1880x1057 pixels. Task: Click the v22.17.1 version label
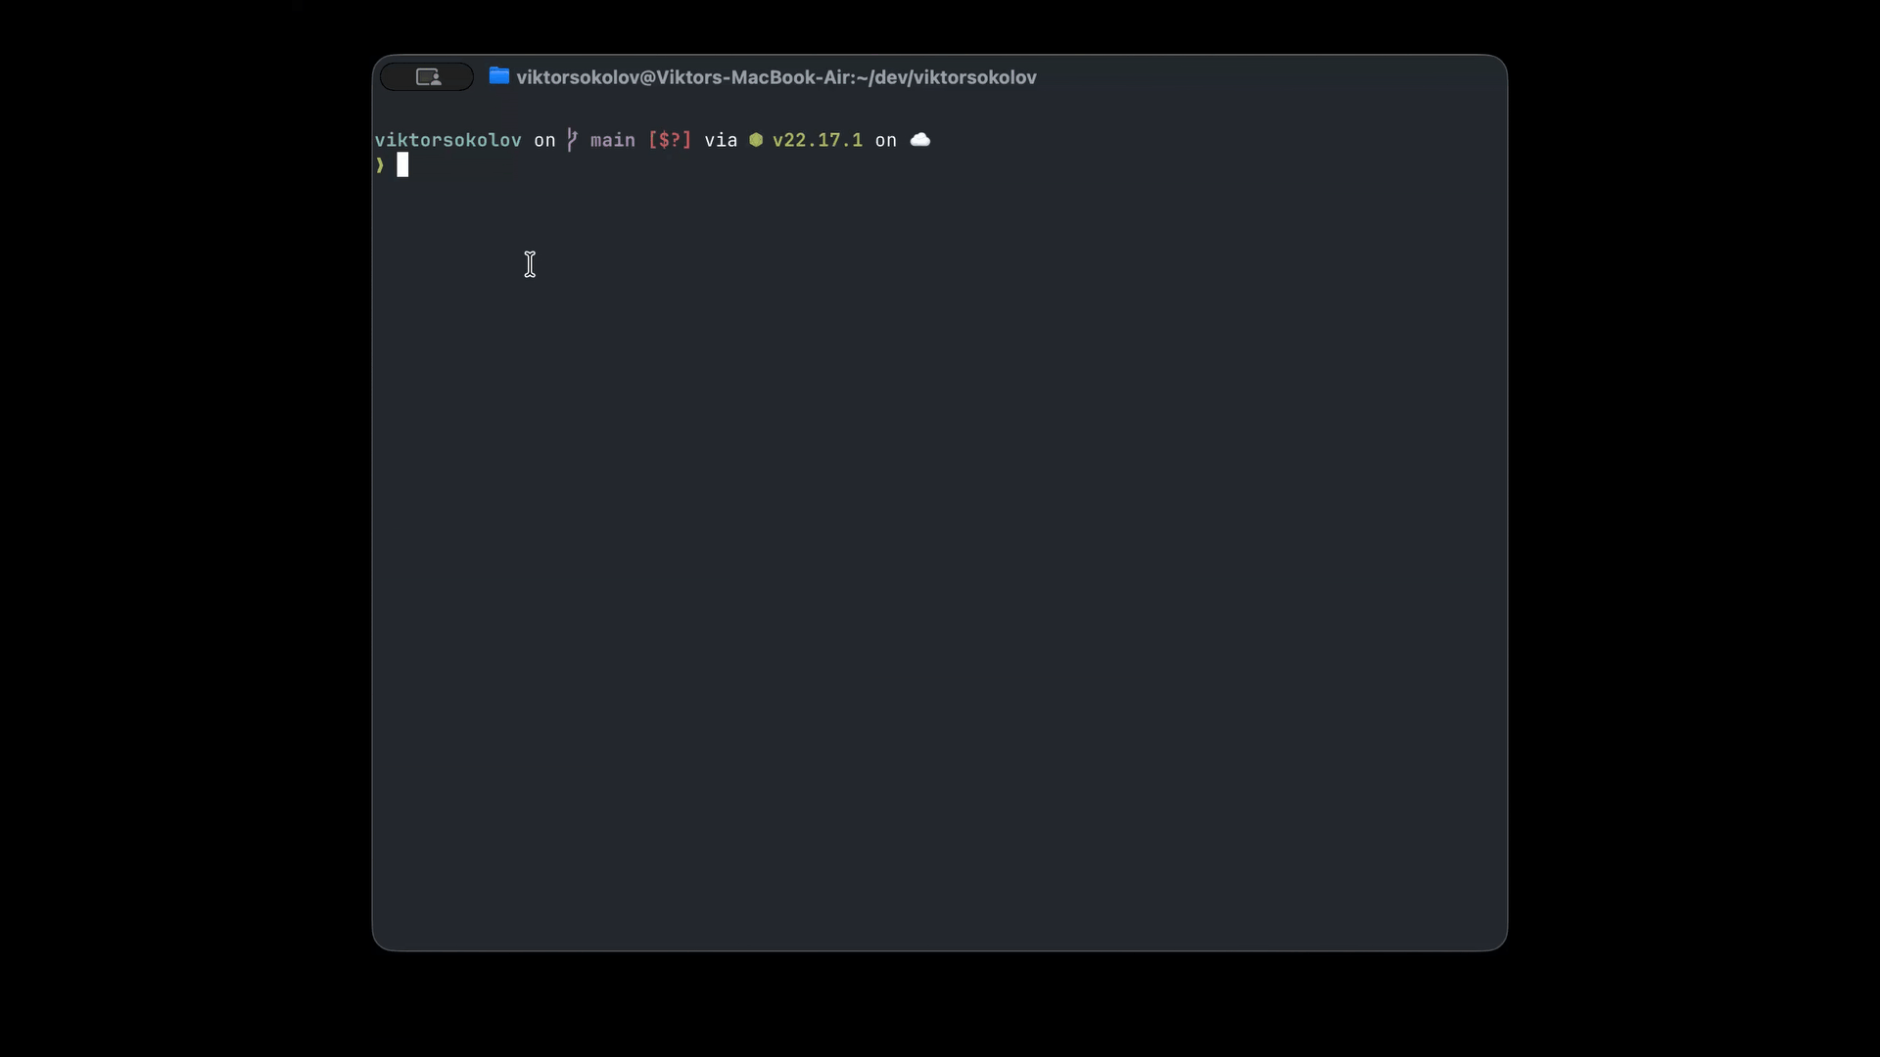[818, 139]
